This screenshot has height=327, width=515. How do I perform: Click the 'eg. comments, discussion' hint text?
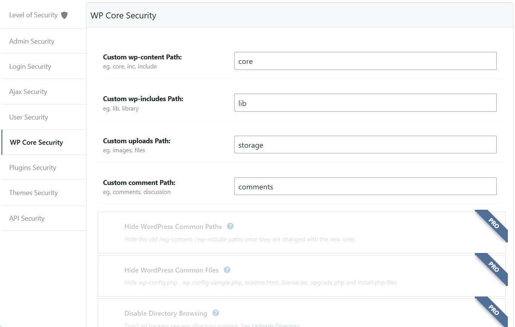point(137,192)
